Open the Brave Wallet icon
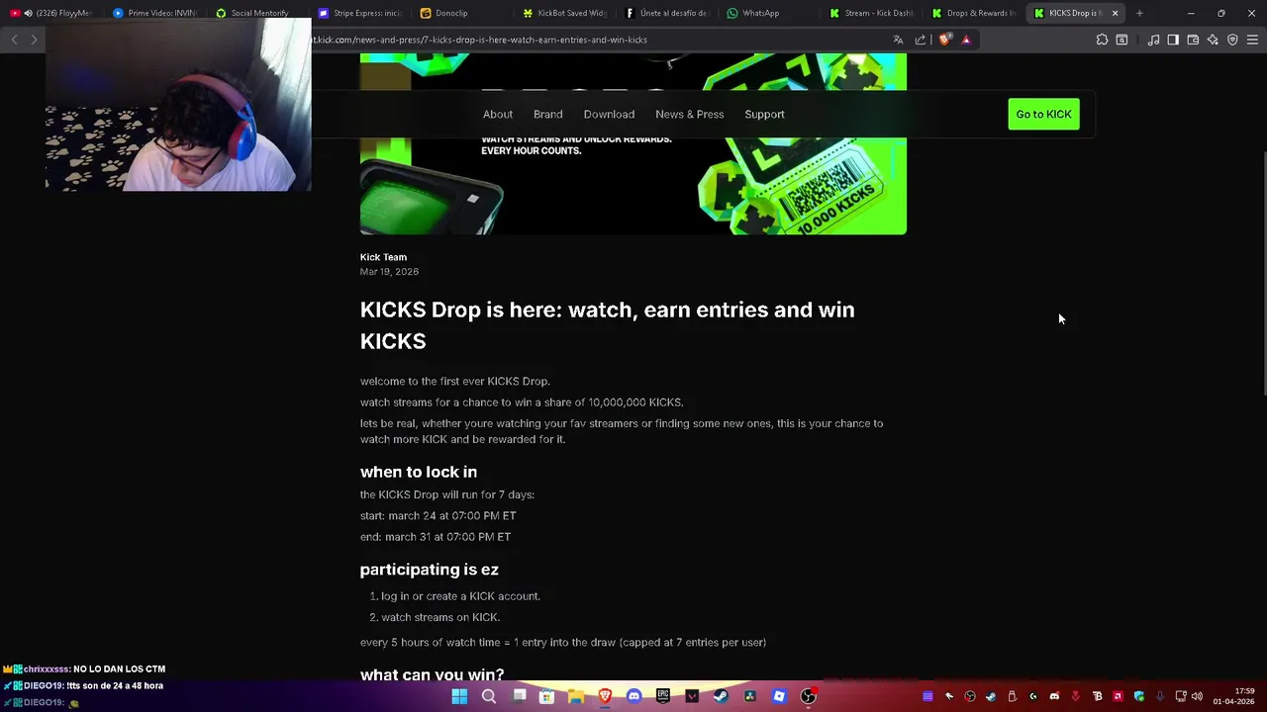The height and width of the screenshot is (712, 1267). tap(1193, 40)
